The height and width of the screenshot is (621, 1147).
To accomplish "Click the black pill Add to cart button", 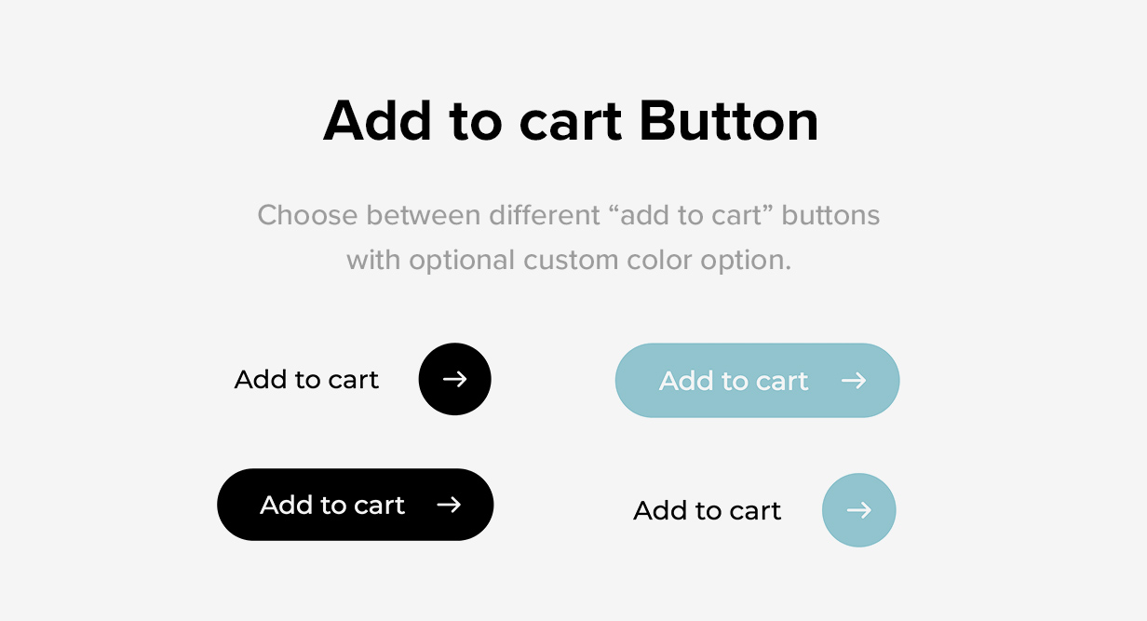I will pyautogui.click(x=355, y=505).
